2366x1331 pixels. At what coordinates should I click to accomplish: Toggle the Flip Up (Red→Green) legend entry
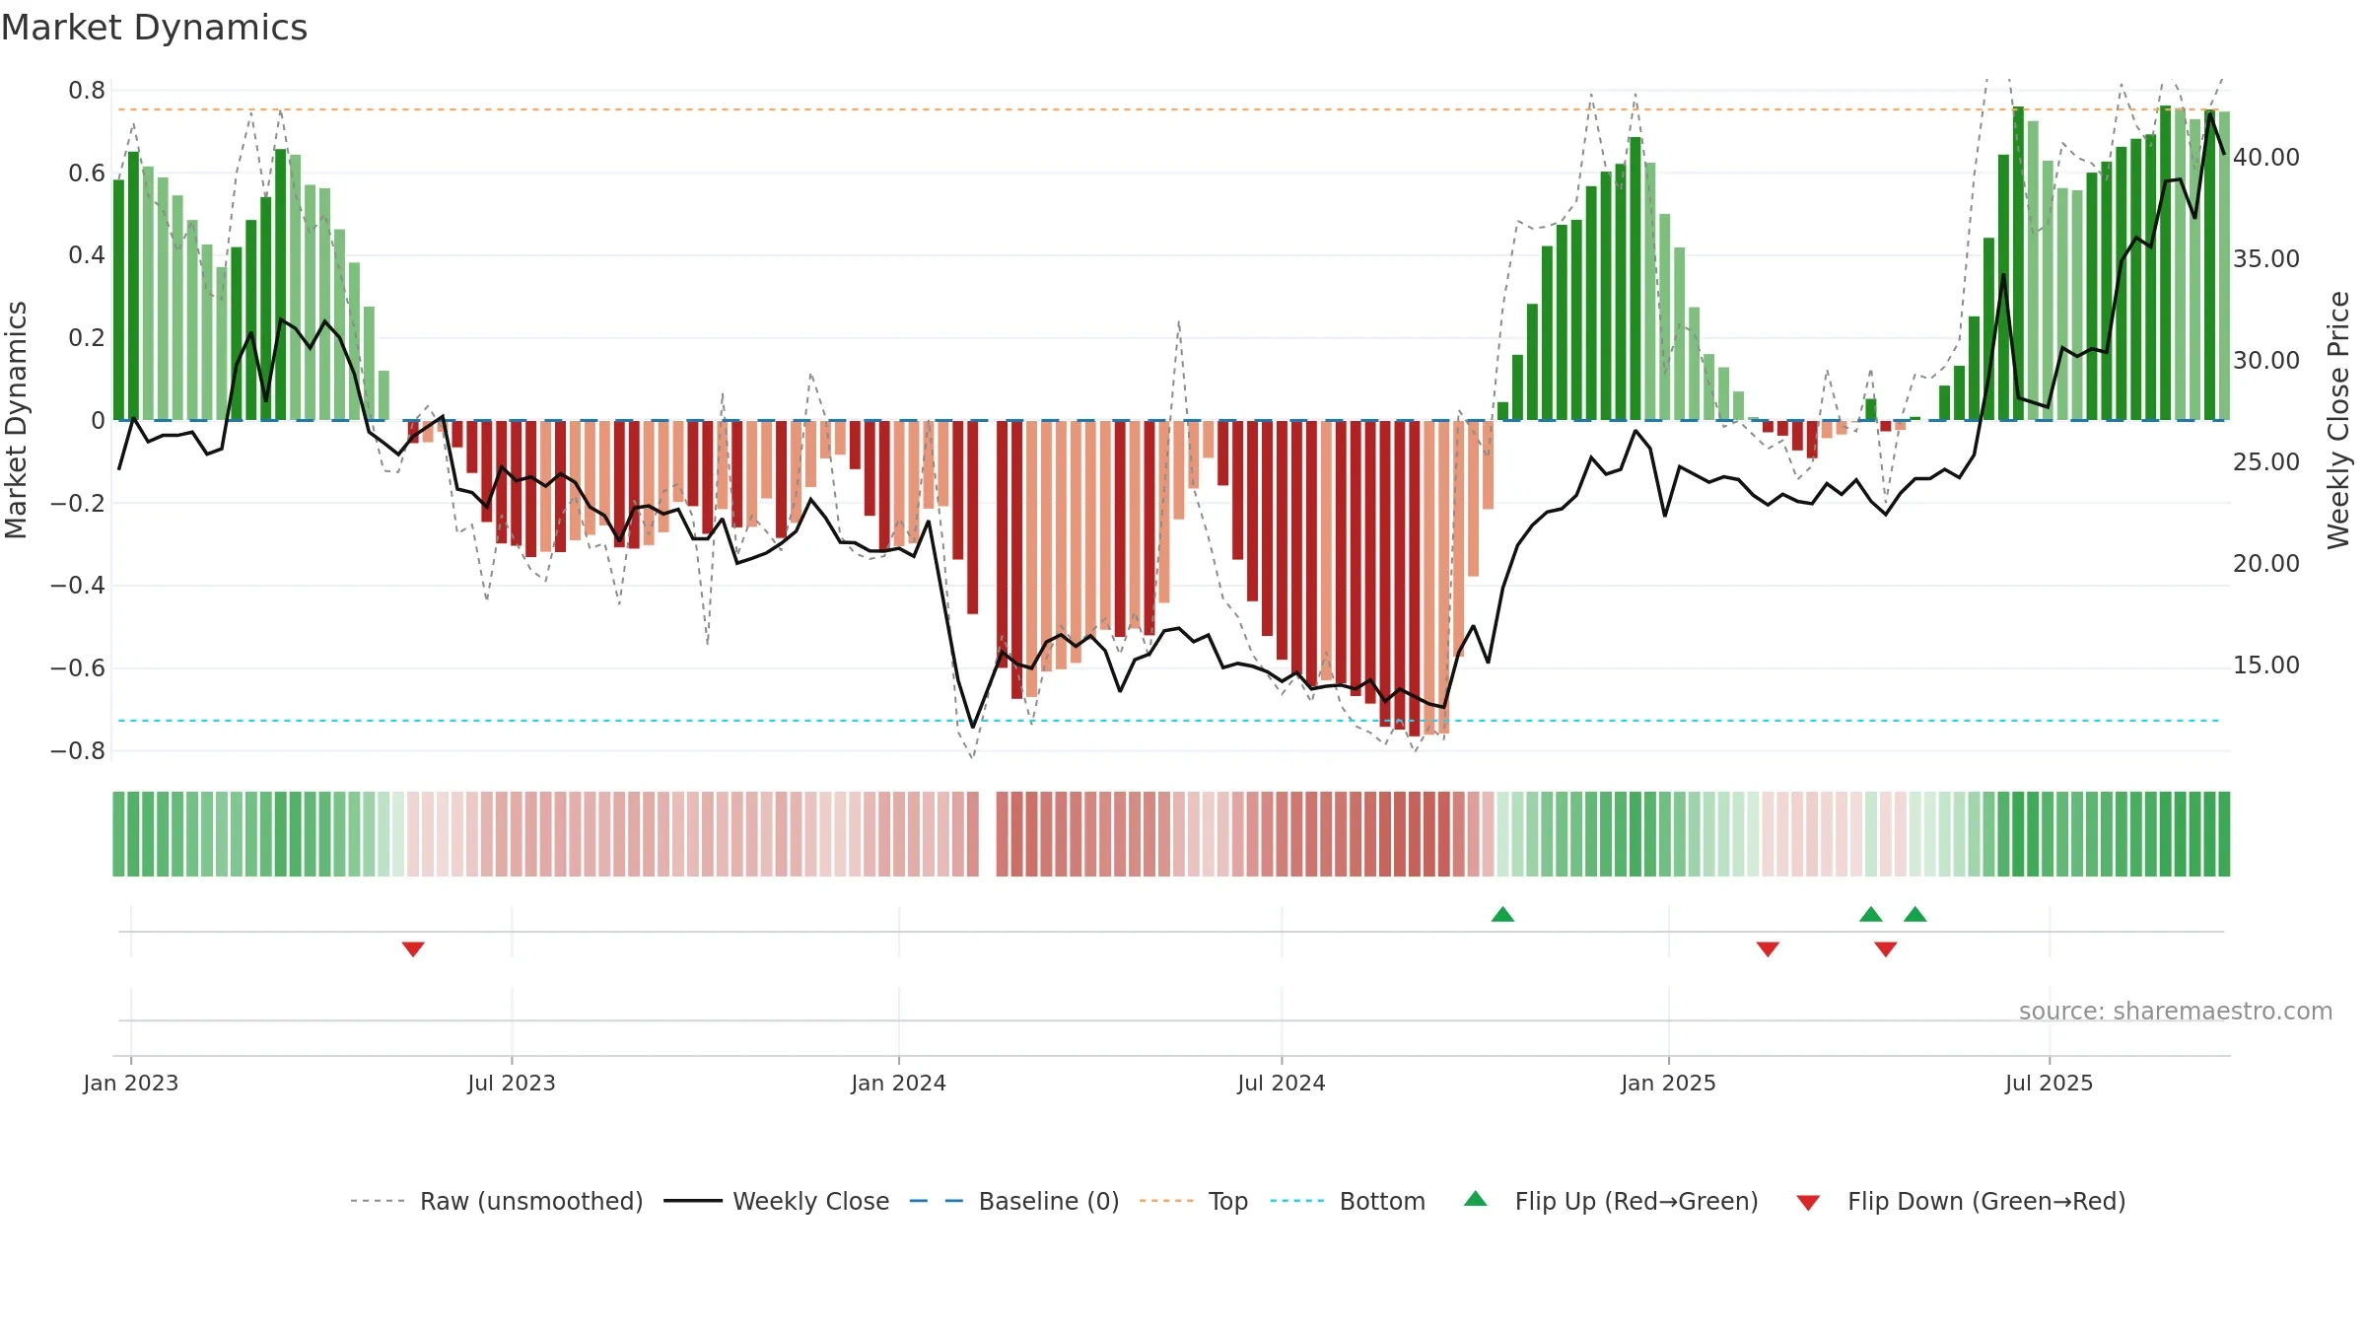pos(1612,1201)
